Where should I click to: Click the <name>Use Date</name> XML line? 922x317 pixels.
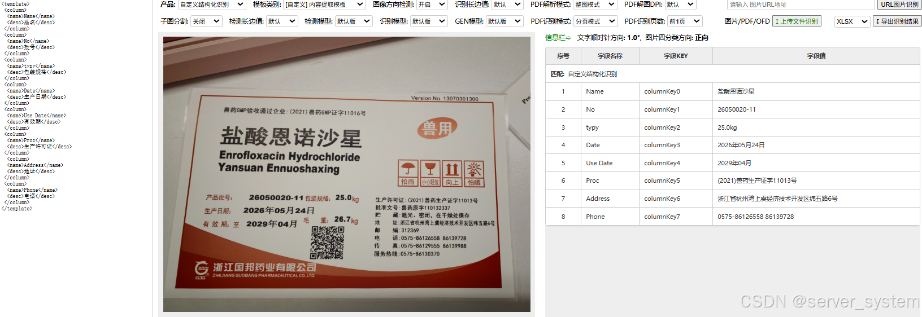coord(37,116)
